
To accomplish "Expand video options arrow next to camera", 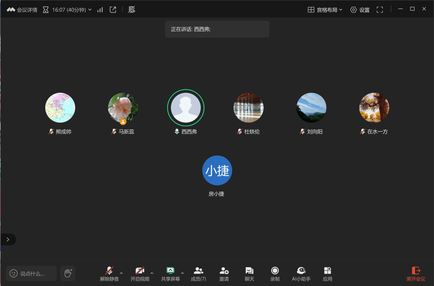I will click(x=152, y=273).
